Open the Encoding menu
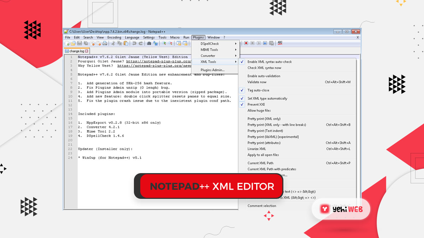The image size is (424, 238). [x=114, y=37]
